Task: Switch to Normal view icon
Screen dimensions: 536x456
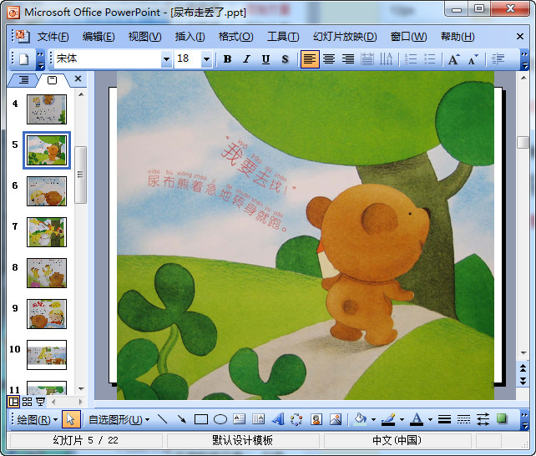Action: pos(13,402)
